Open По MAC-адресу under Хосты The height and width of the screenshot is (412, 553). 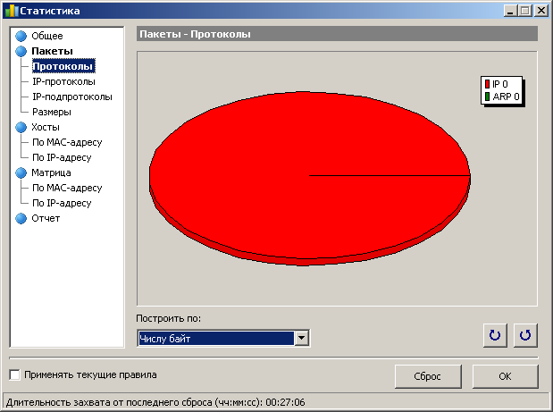pyautogui.click(x=67, y=142)
